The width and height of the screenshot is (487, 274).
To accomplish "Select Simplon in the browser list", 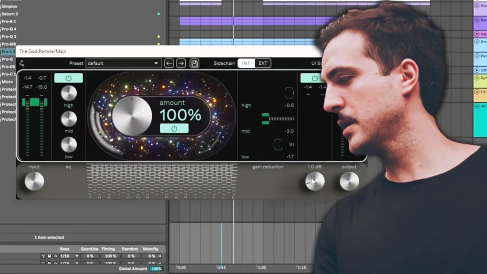I will 9,6.
